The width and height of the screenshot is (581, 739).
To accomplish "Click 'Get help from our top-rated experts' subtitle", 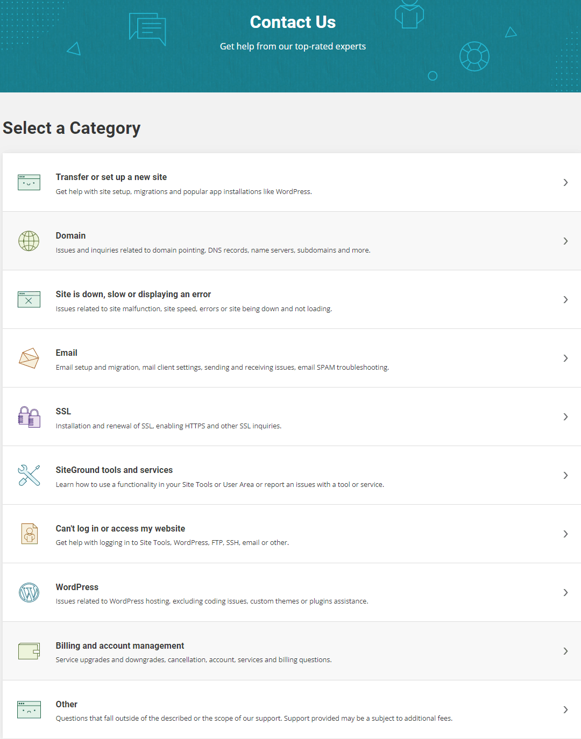I will click(x=293, y=46).
